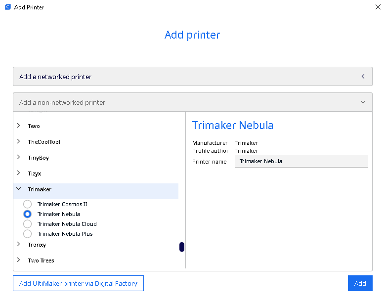Expand the Tevo manufacturer group
This screenshot has width=385, height=304.
point(19,126)
